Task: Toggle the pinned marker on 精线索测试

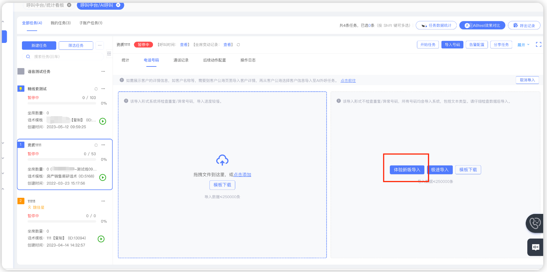Action: tap(21, 88)
